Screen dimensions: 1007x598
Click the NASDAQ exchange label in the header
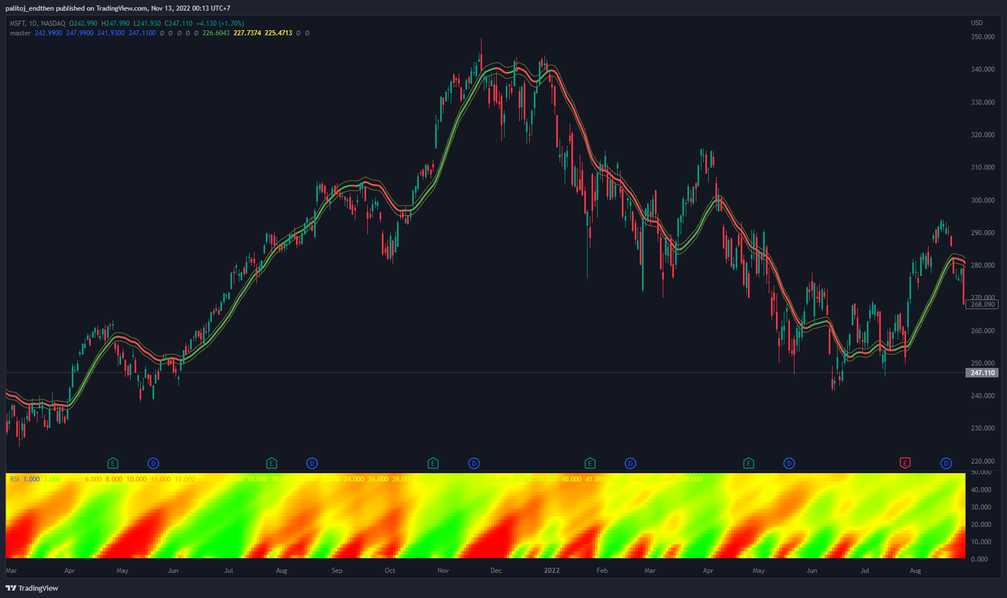coord(53,24)
